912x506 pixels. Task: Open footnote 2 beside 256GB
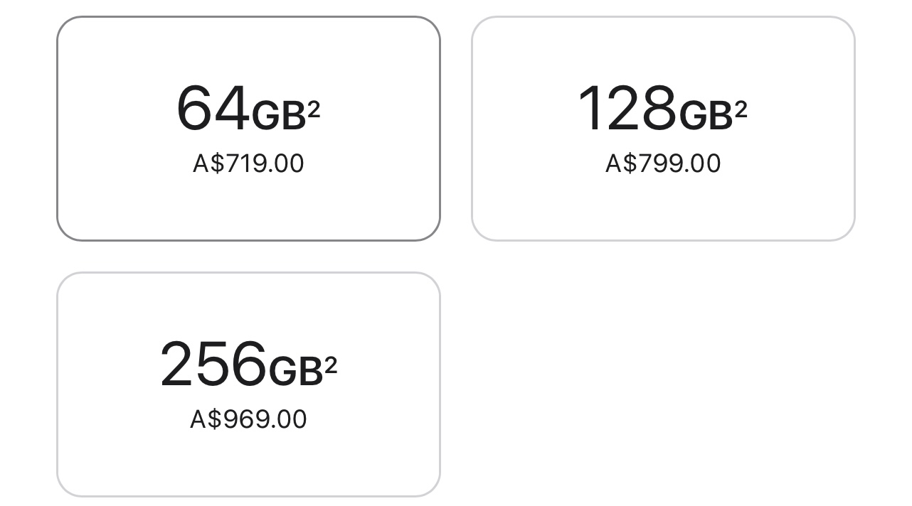pyautogui.click(x=331, y=365)
